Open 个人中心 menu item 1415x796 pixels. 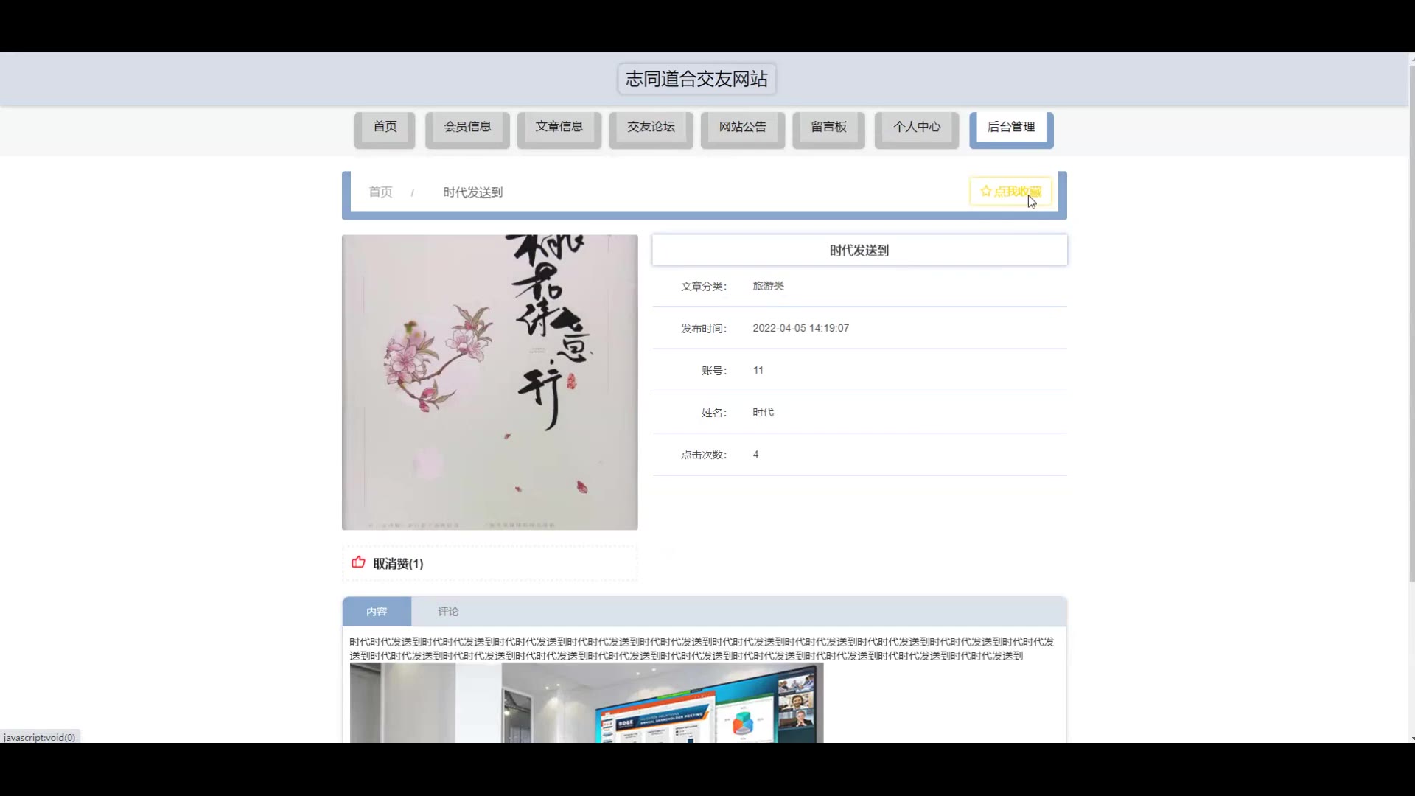click(917, 127)
